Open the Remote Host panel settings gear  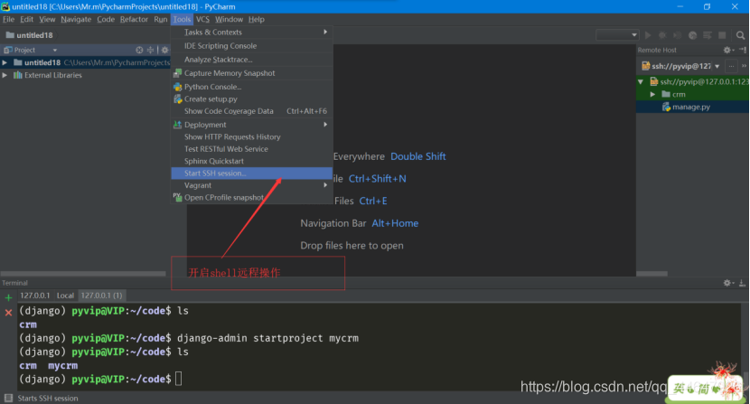click(x=727, y=50)
